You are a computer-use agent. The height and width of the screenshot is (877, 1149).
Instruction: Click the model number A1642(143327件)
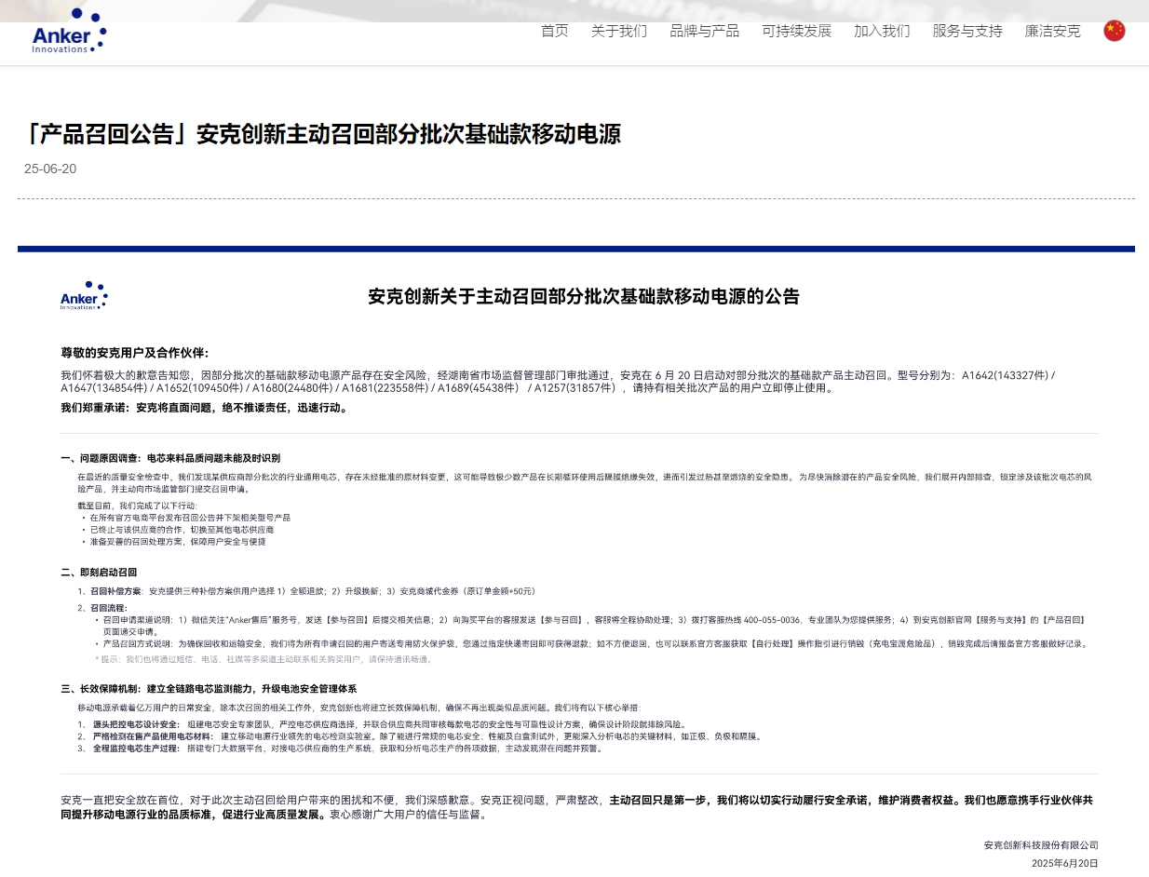point(1006,375)
